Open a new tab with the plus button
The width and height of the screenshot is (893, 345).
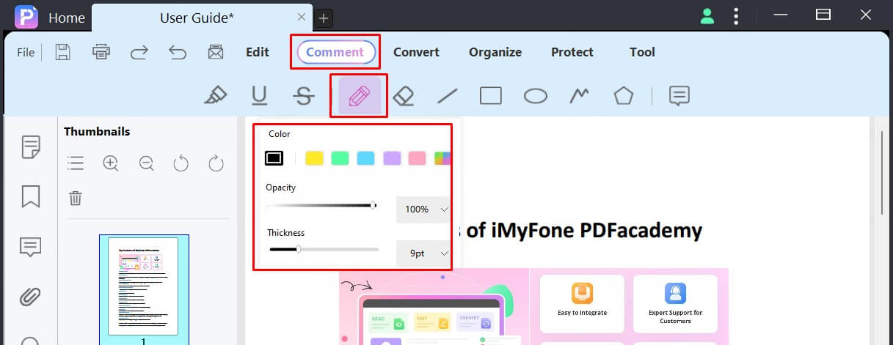pyautogui.click(x=324, y=18)
